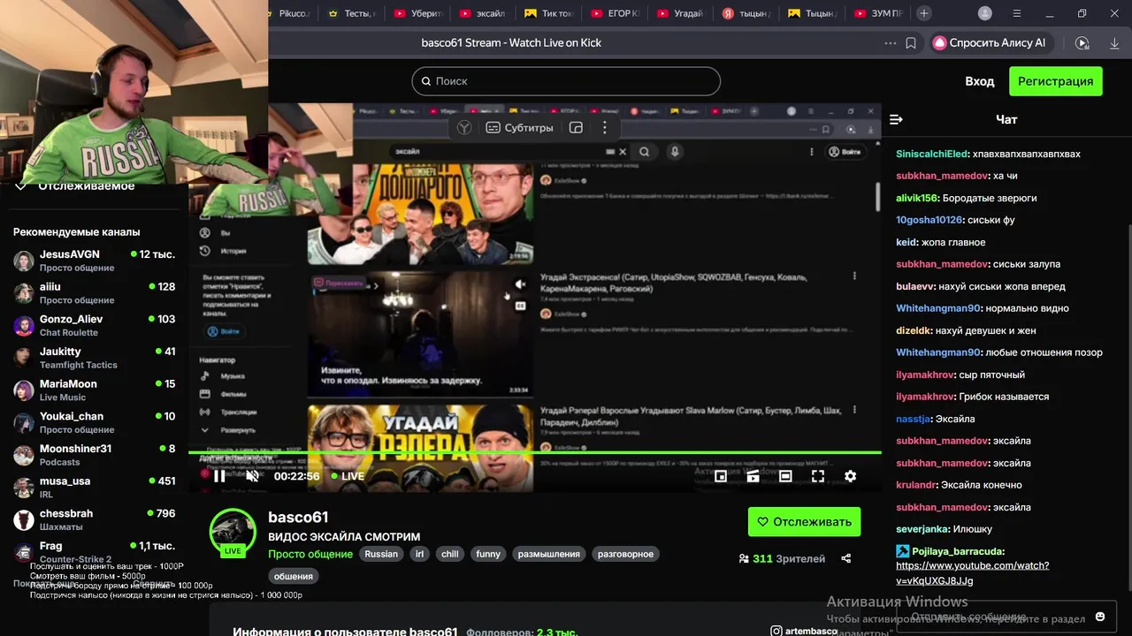The width and height of the screenshot is (1132, 636).
Task: Open the address bar three-dot menu
Action: (x=890, y=42)
